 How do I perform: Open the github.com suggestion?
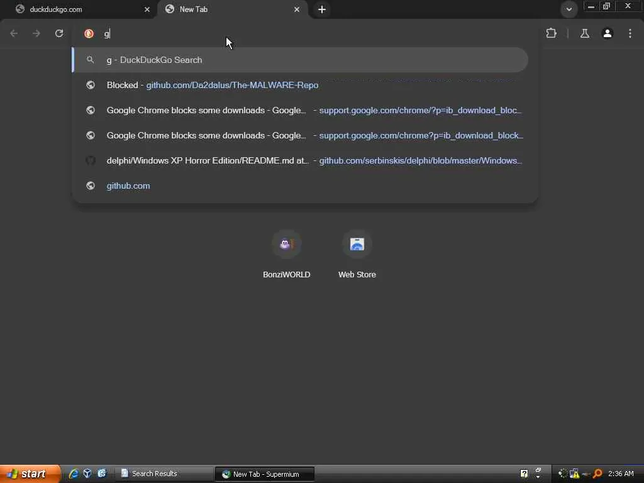[300, 186]
